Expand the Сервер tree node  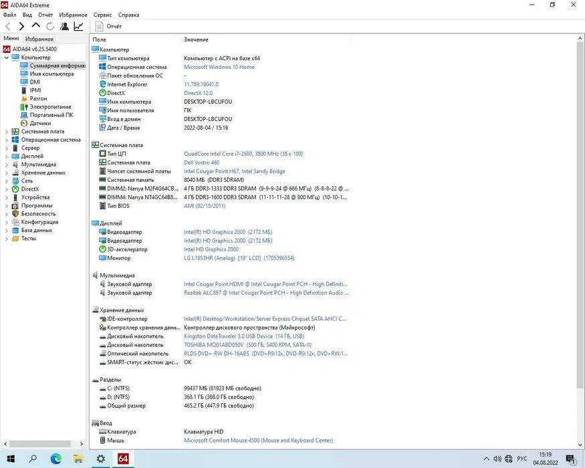pos(6,148)
